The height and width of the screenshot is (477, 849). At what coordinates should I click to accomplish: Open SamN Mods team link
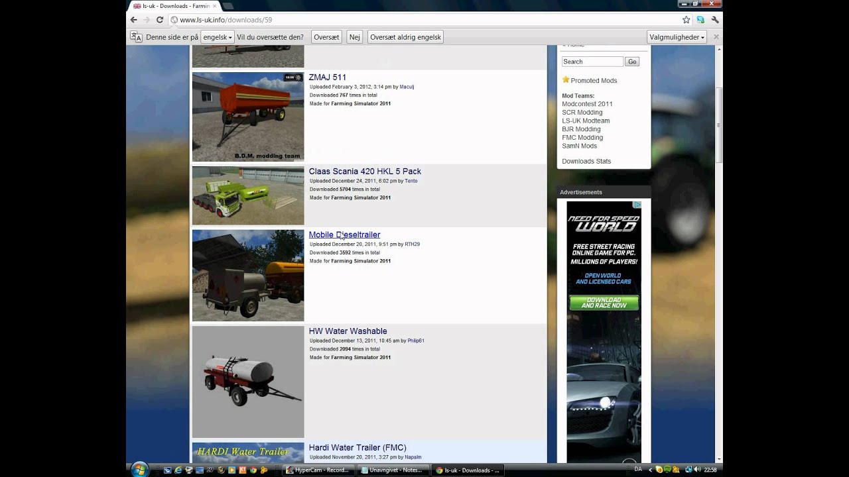point(579,146)
